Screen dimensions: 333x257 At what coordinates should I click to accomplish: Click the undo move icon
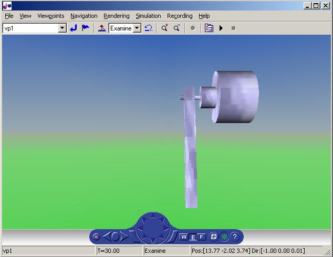click(149, 28)
